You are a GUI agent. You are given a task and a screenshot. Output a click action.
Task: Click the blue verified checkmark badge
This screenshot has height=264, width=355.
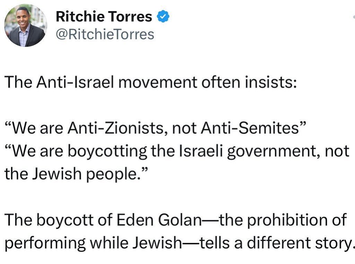[163, 17]
